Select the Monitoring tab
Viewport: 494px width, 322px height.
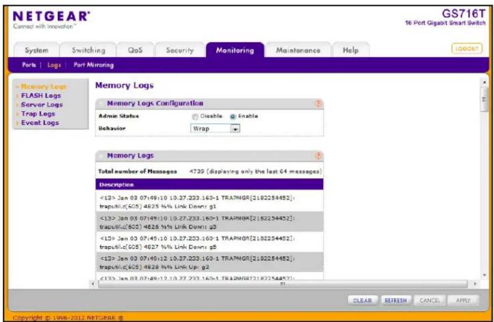point(235,50)
